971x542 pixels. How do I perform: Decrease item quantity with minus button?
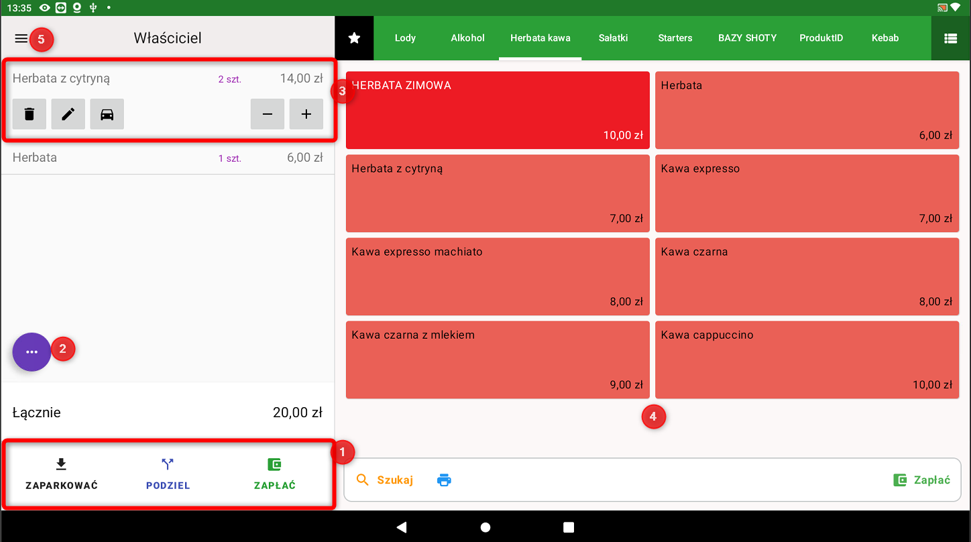tap(268, 114)
